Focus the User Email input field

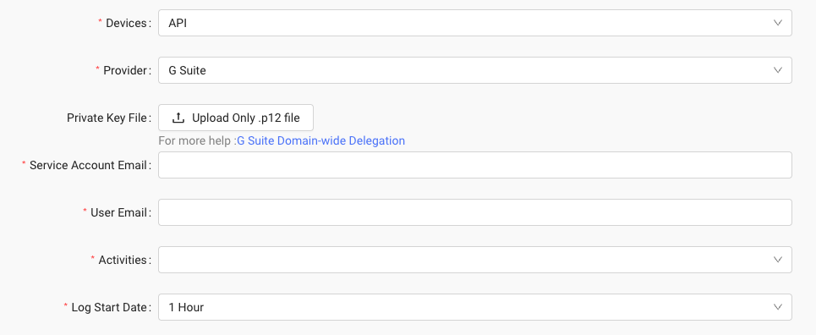474,212
